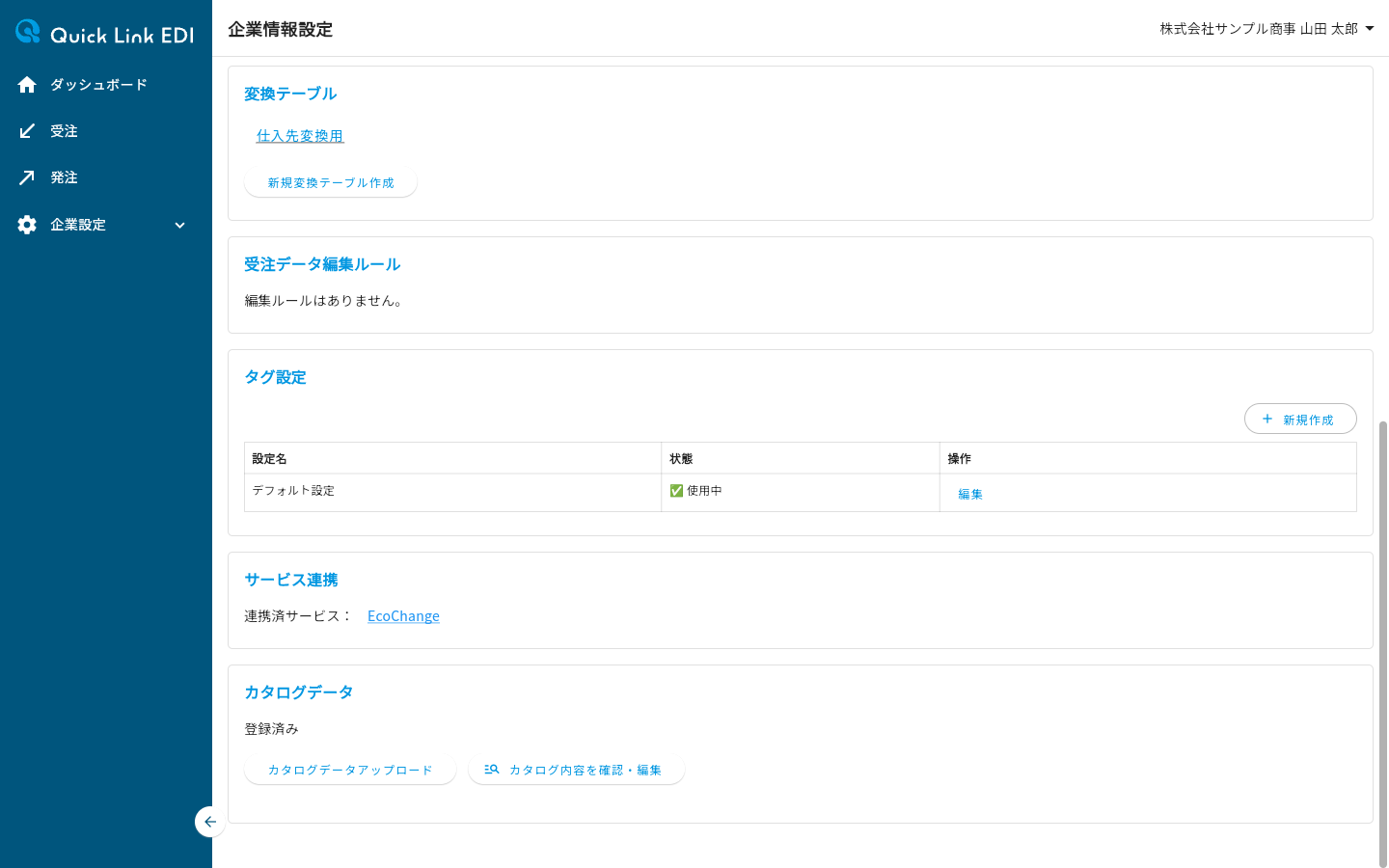The height and width of the screenshot is (868, 1389).
Task: Click the カタログデータアップロード button
Action: 350,770
